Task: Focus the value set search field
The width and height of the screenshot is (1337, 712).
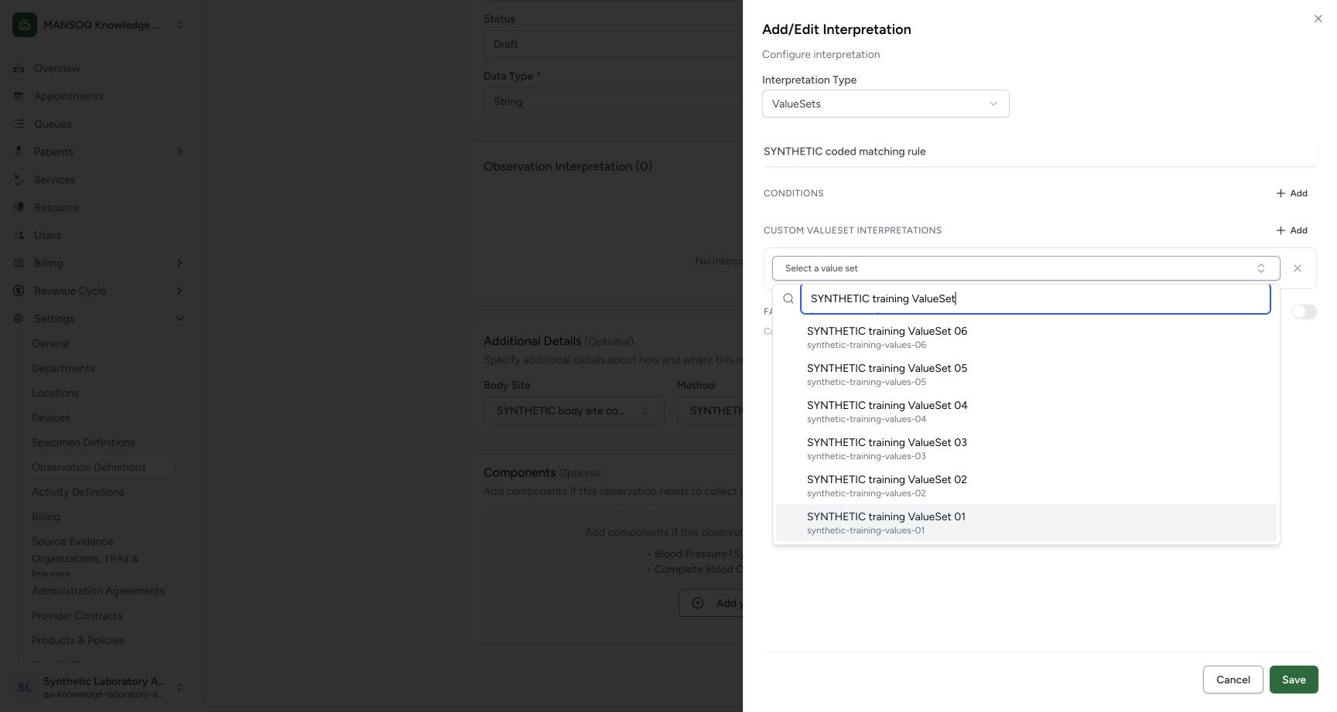Action: [1035, 298]
